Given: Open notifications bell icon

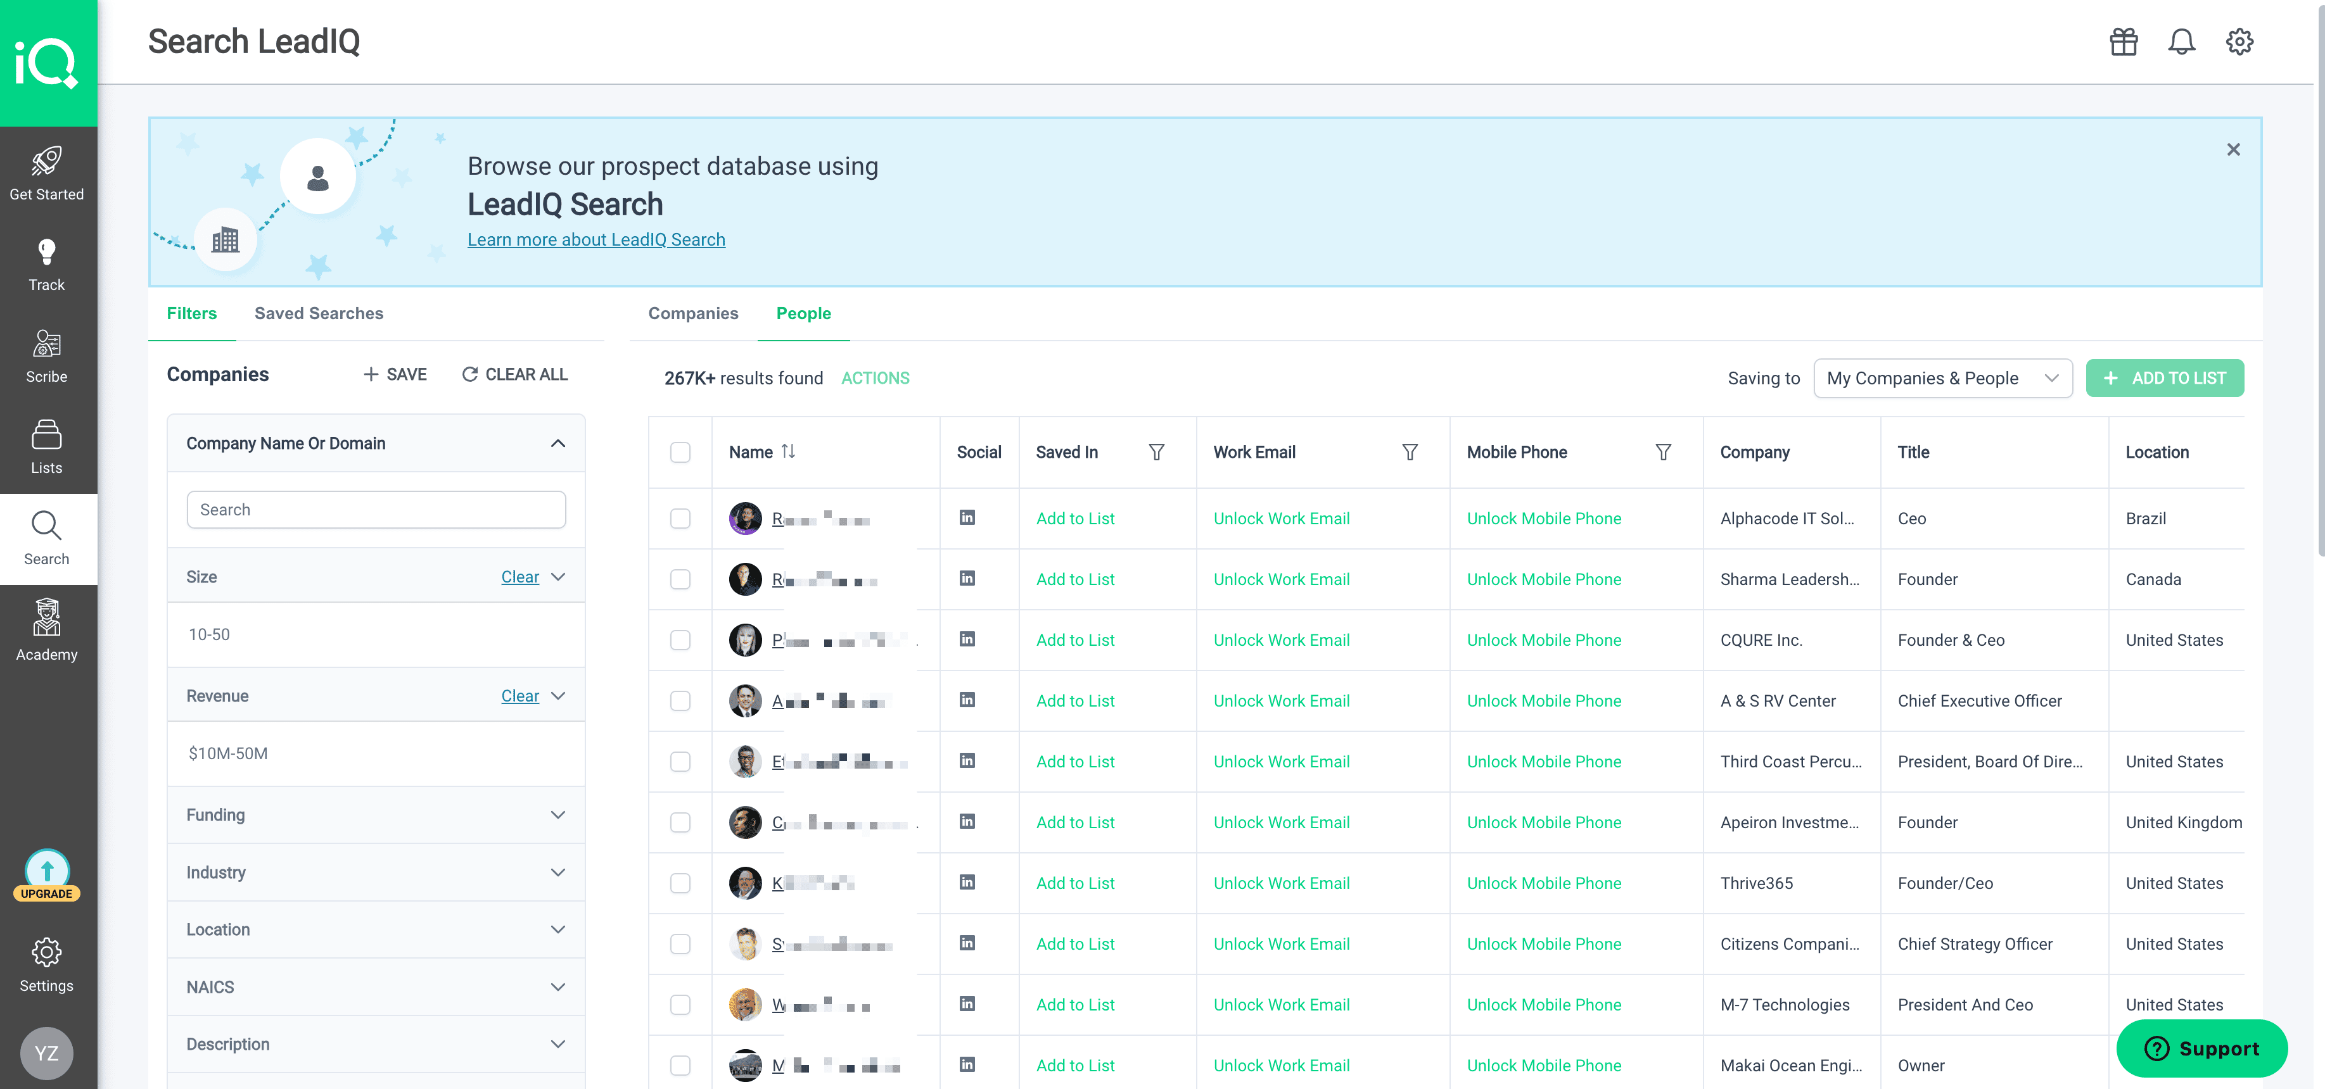Looking at the screenshot, I should click(x=2181, y=42).
